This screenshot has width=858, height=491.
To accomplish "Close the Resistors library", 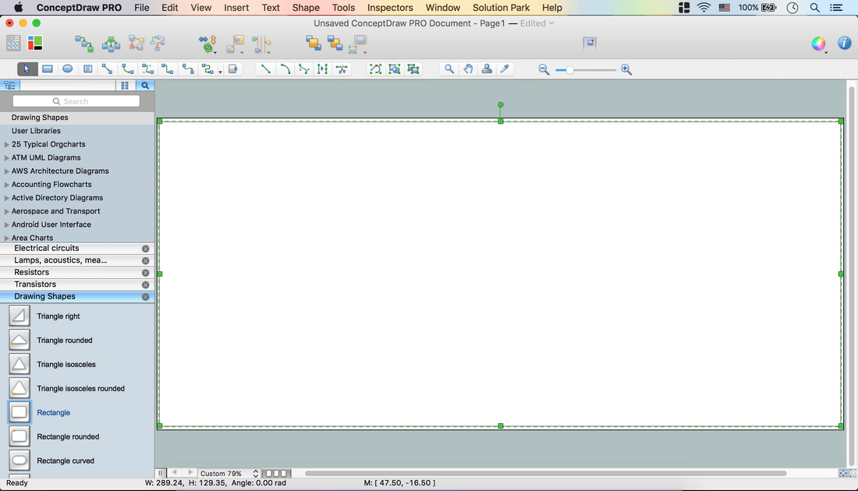I will coord(146,272).
